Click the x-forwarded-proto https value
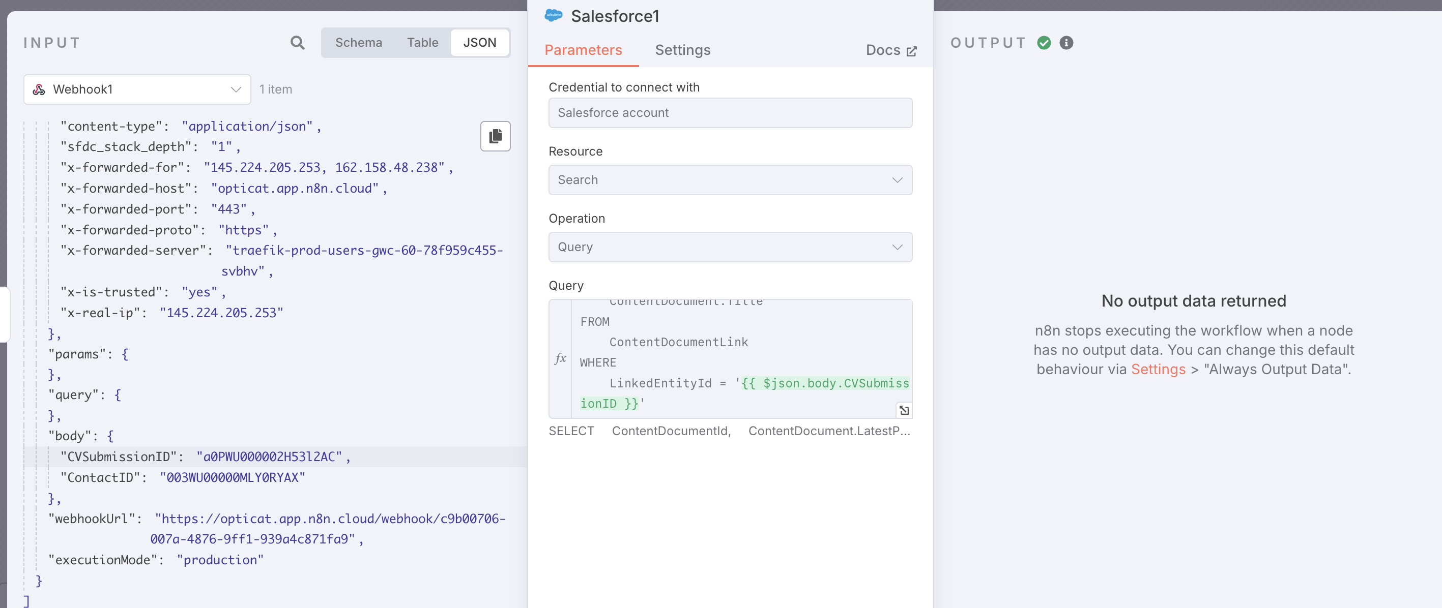 243,230
